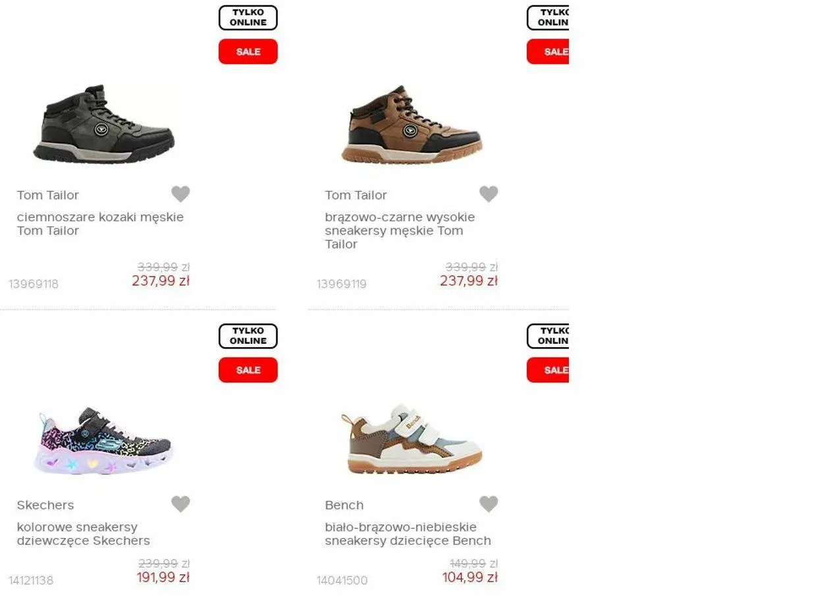Click Bench brand name label
This screenshot has width=823, height=598.
click(344, 505)
